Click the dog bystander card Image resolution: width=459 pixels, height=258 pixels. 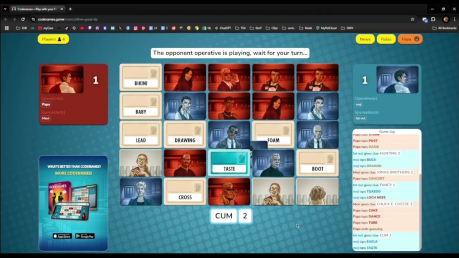tap(317, 192)
